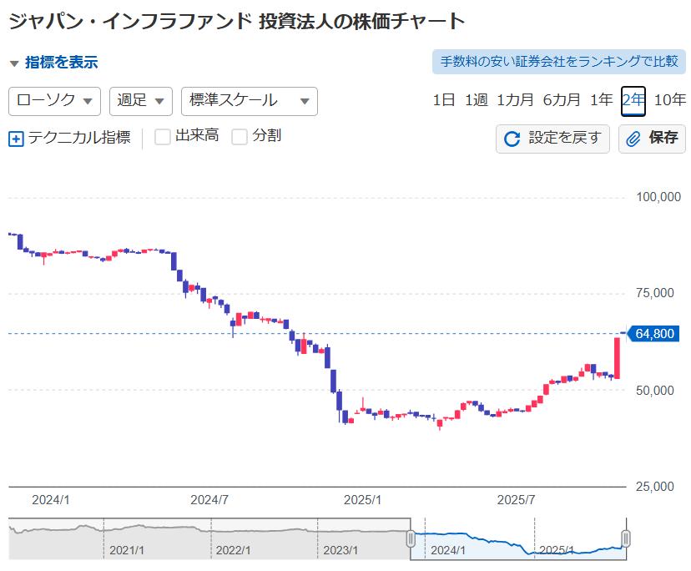
Task: Open the ローソク chart type dropdown
Action: point(54,101)
